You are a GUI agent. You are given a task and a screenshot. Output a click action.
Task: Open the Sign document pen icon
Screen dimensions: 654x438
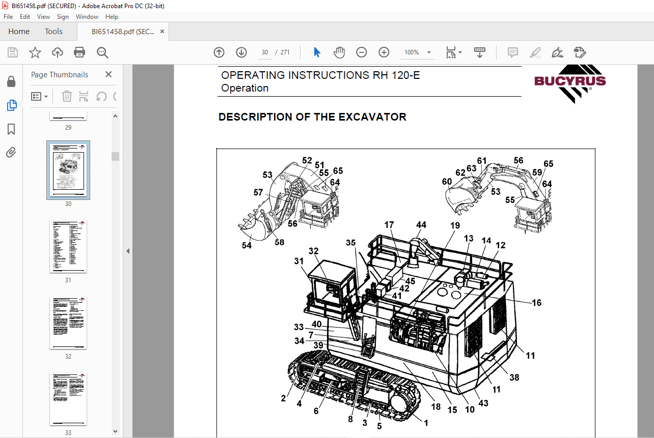pyautogui.click(x=557, y=52)
